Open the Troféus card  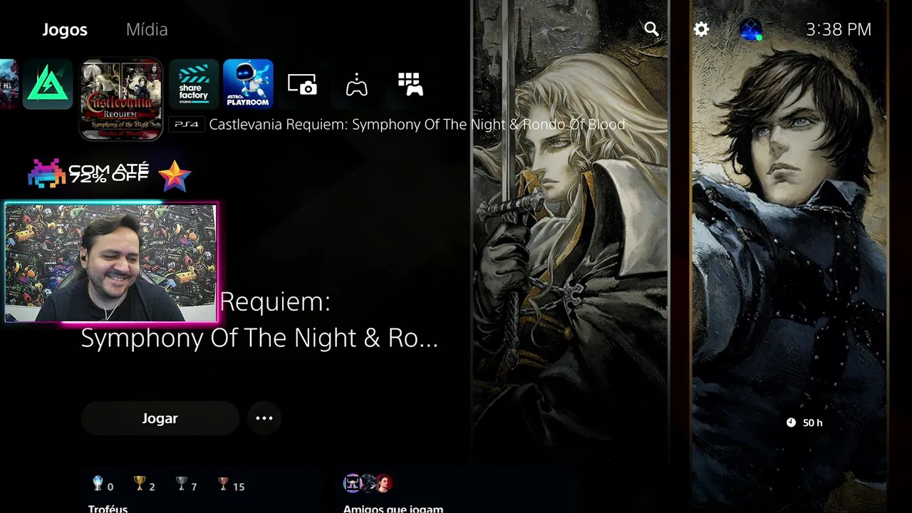click(x=200, y=491)
